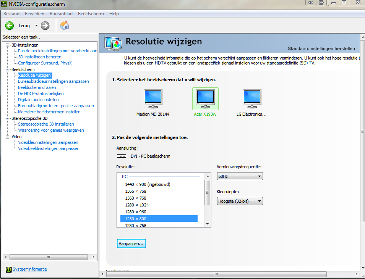
Task: Open the Bestand menu
Action: (x=11, y=14)
